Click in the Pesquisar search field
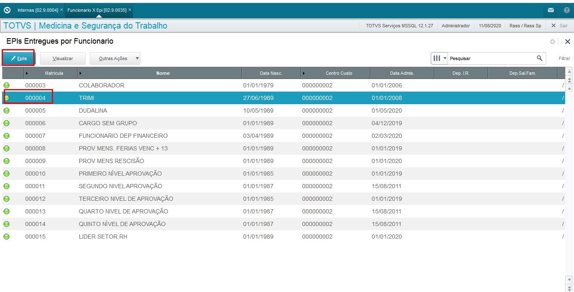 [x=491, y=58]
